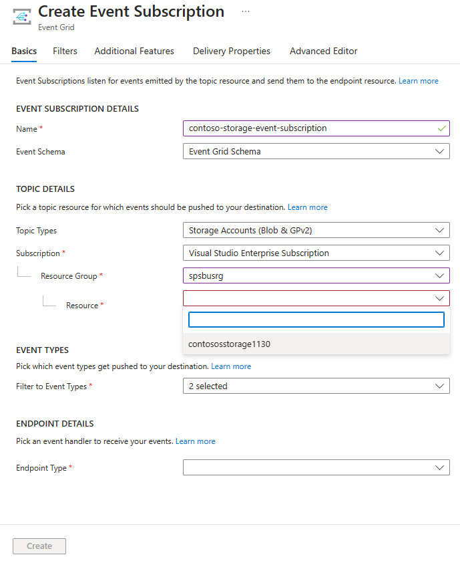Image resolution: width=460 pixels, height=567 pixels.
Task: Expand the Resource Group dropdown
Action: [x=441, y=275]
